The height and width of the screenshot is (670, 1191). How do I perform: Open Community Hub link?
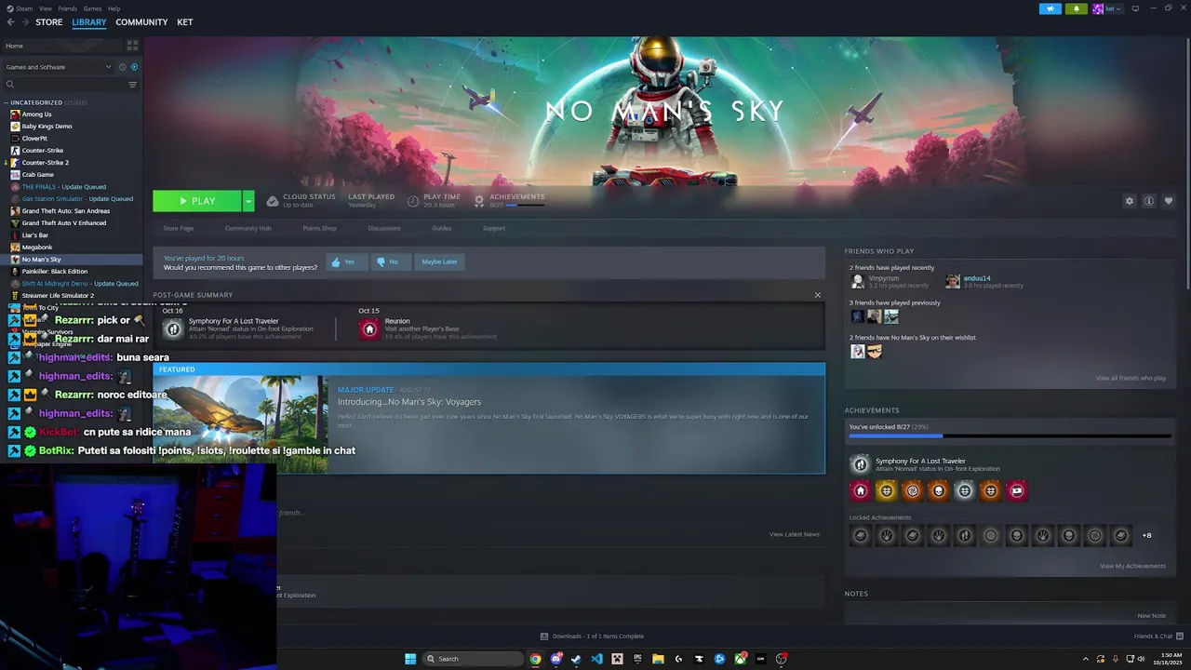coord(248,228)
